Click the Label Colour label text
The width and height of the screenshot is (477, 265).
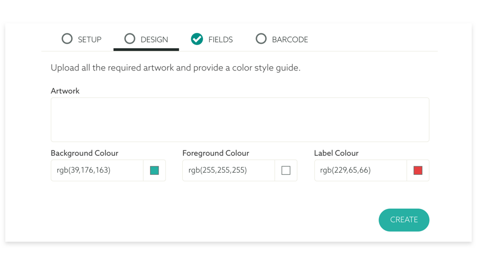click(x=337, y=153)
